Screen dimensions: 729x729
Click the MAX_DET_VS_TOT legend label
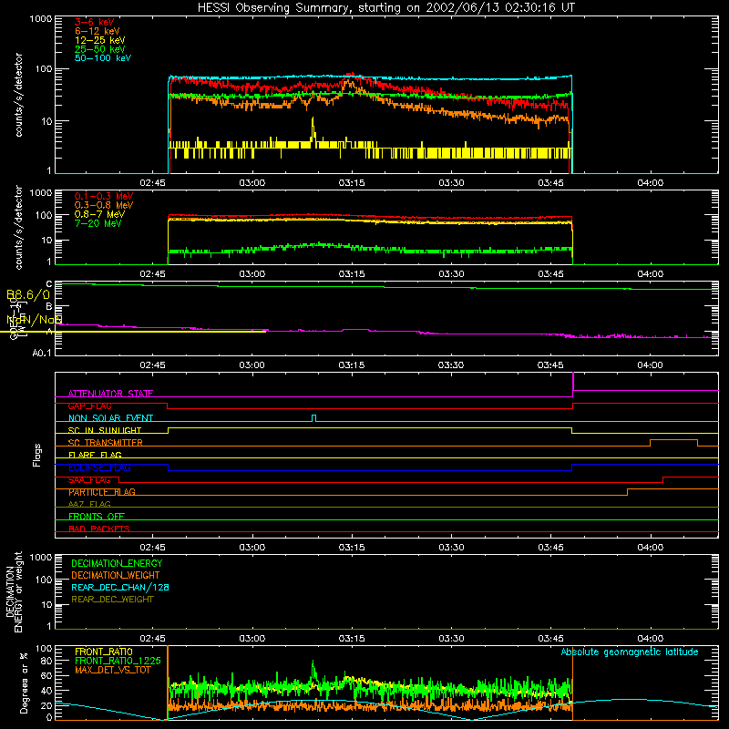112,670
